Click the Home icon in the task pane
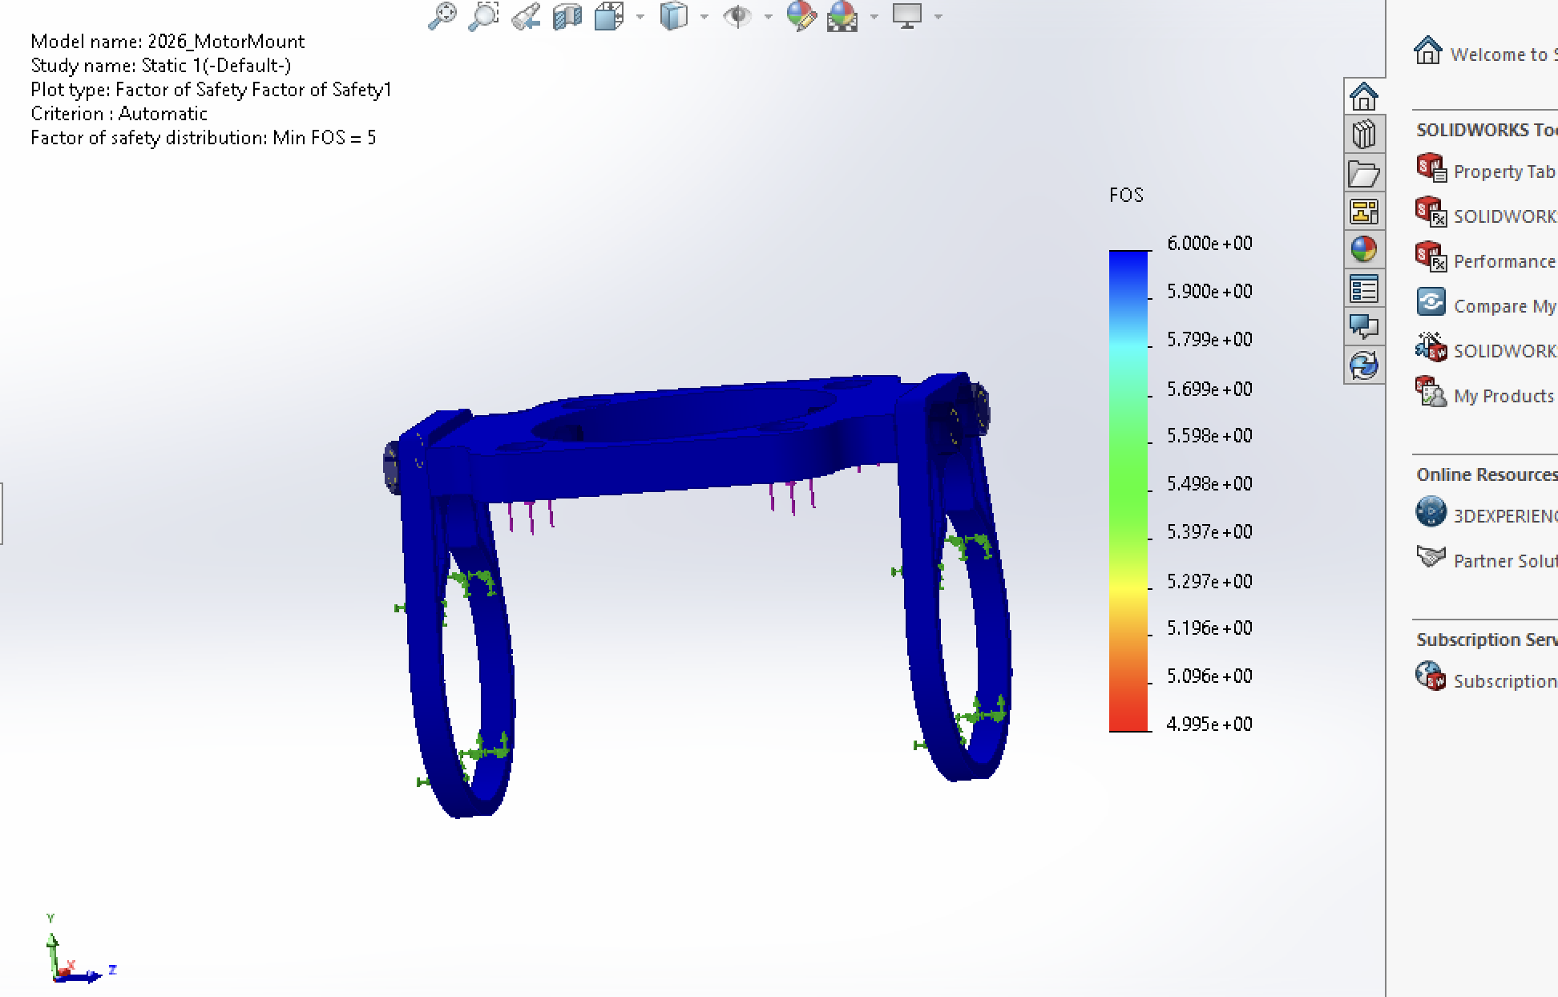The image size is (1558, 997). coord(1366,98)
